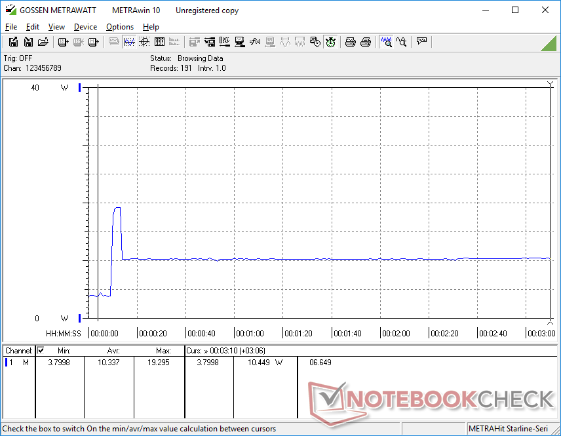Screen dimensions: 561x436
Task: Click the device-to-disk transfer icon
Action: 210,42
